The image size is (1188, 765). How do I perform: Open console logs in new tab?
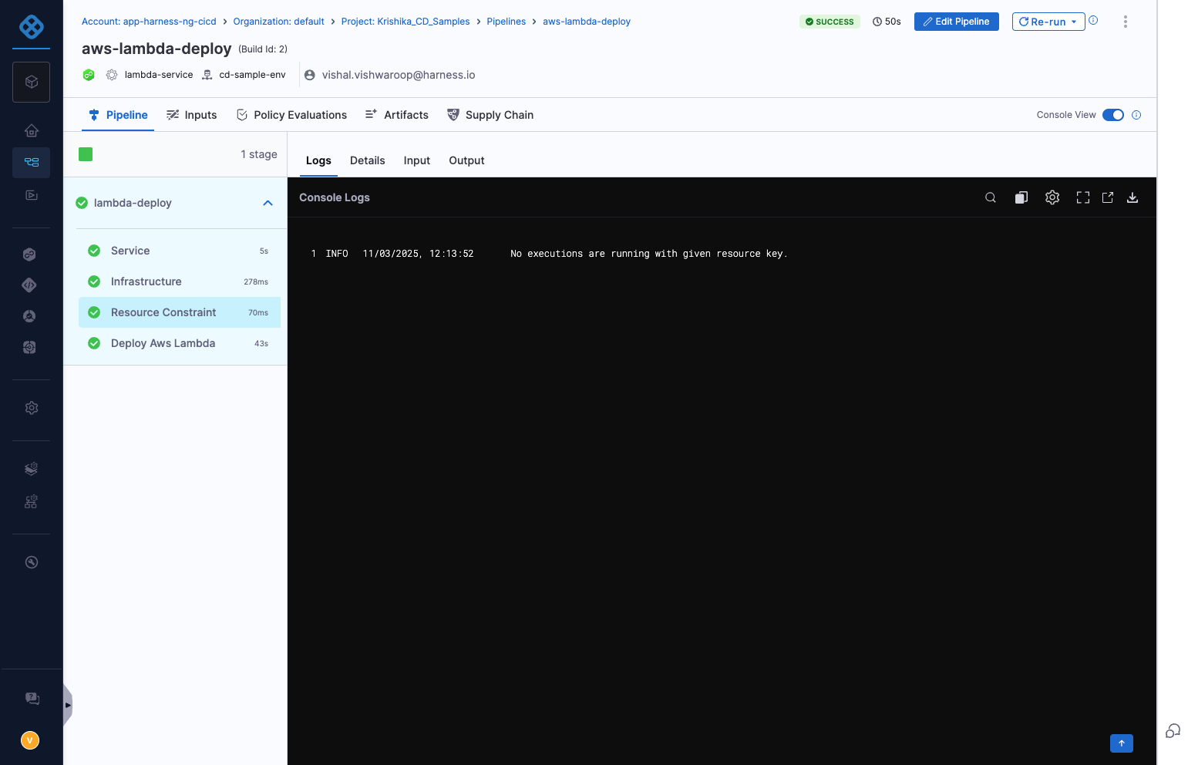point(1108,197)
